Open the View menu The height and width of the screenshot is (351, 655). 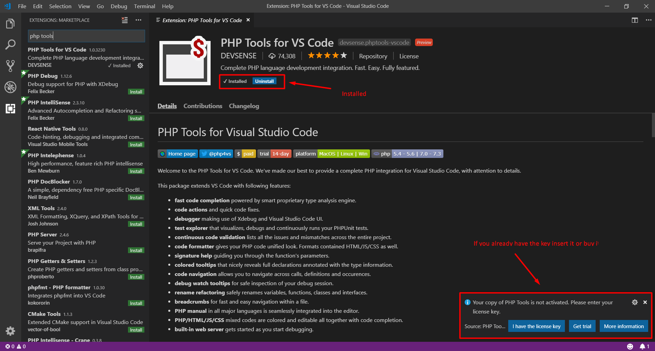coord(84,6)
